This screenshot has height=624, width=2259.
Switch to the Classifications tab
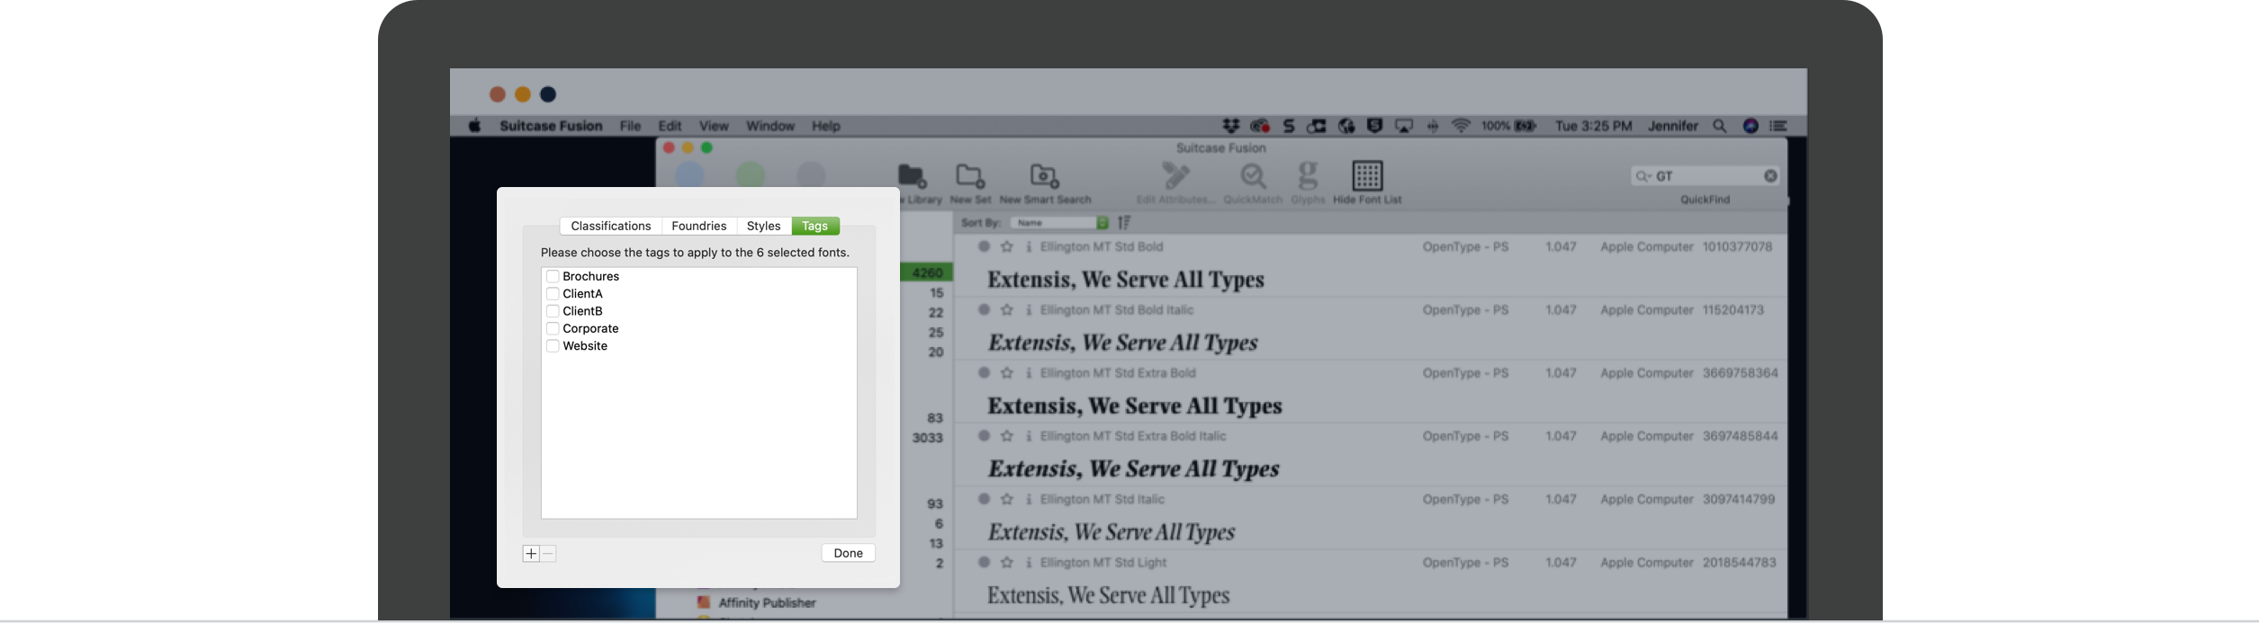pyautogui.click(x=610, y=226)
